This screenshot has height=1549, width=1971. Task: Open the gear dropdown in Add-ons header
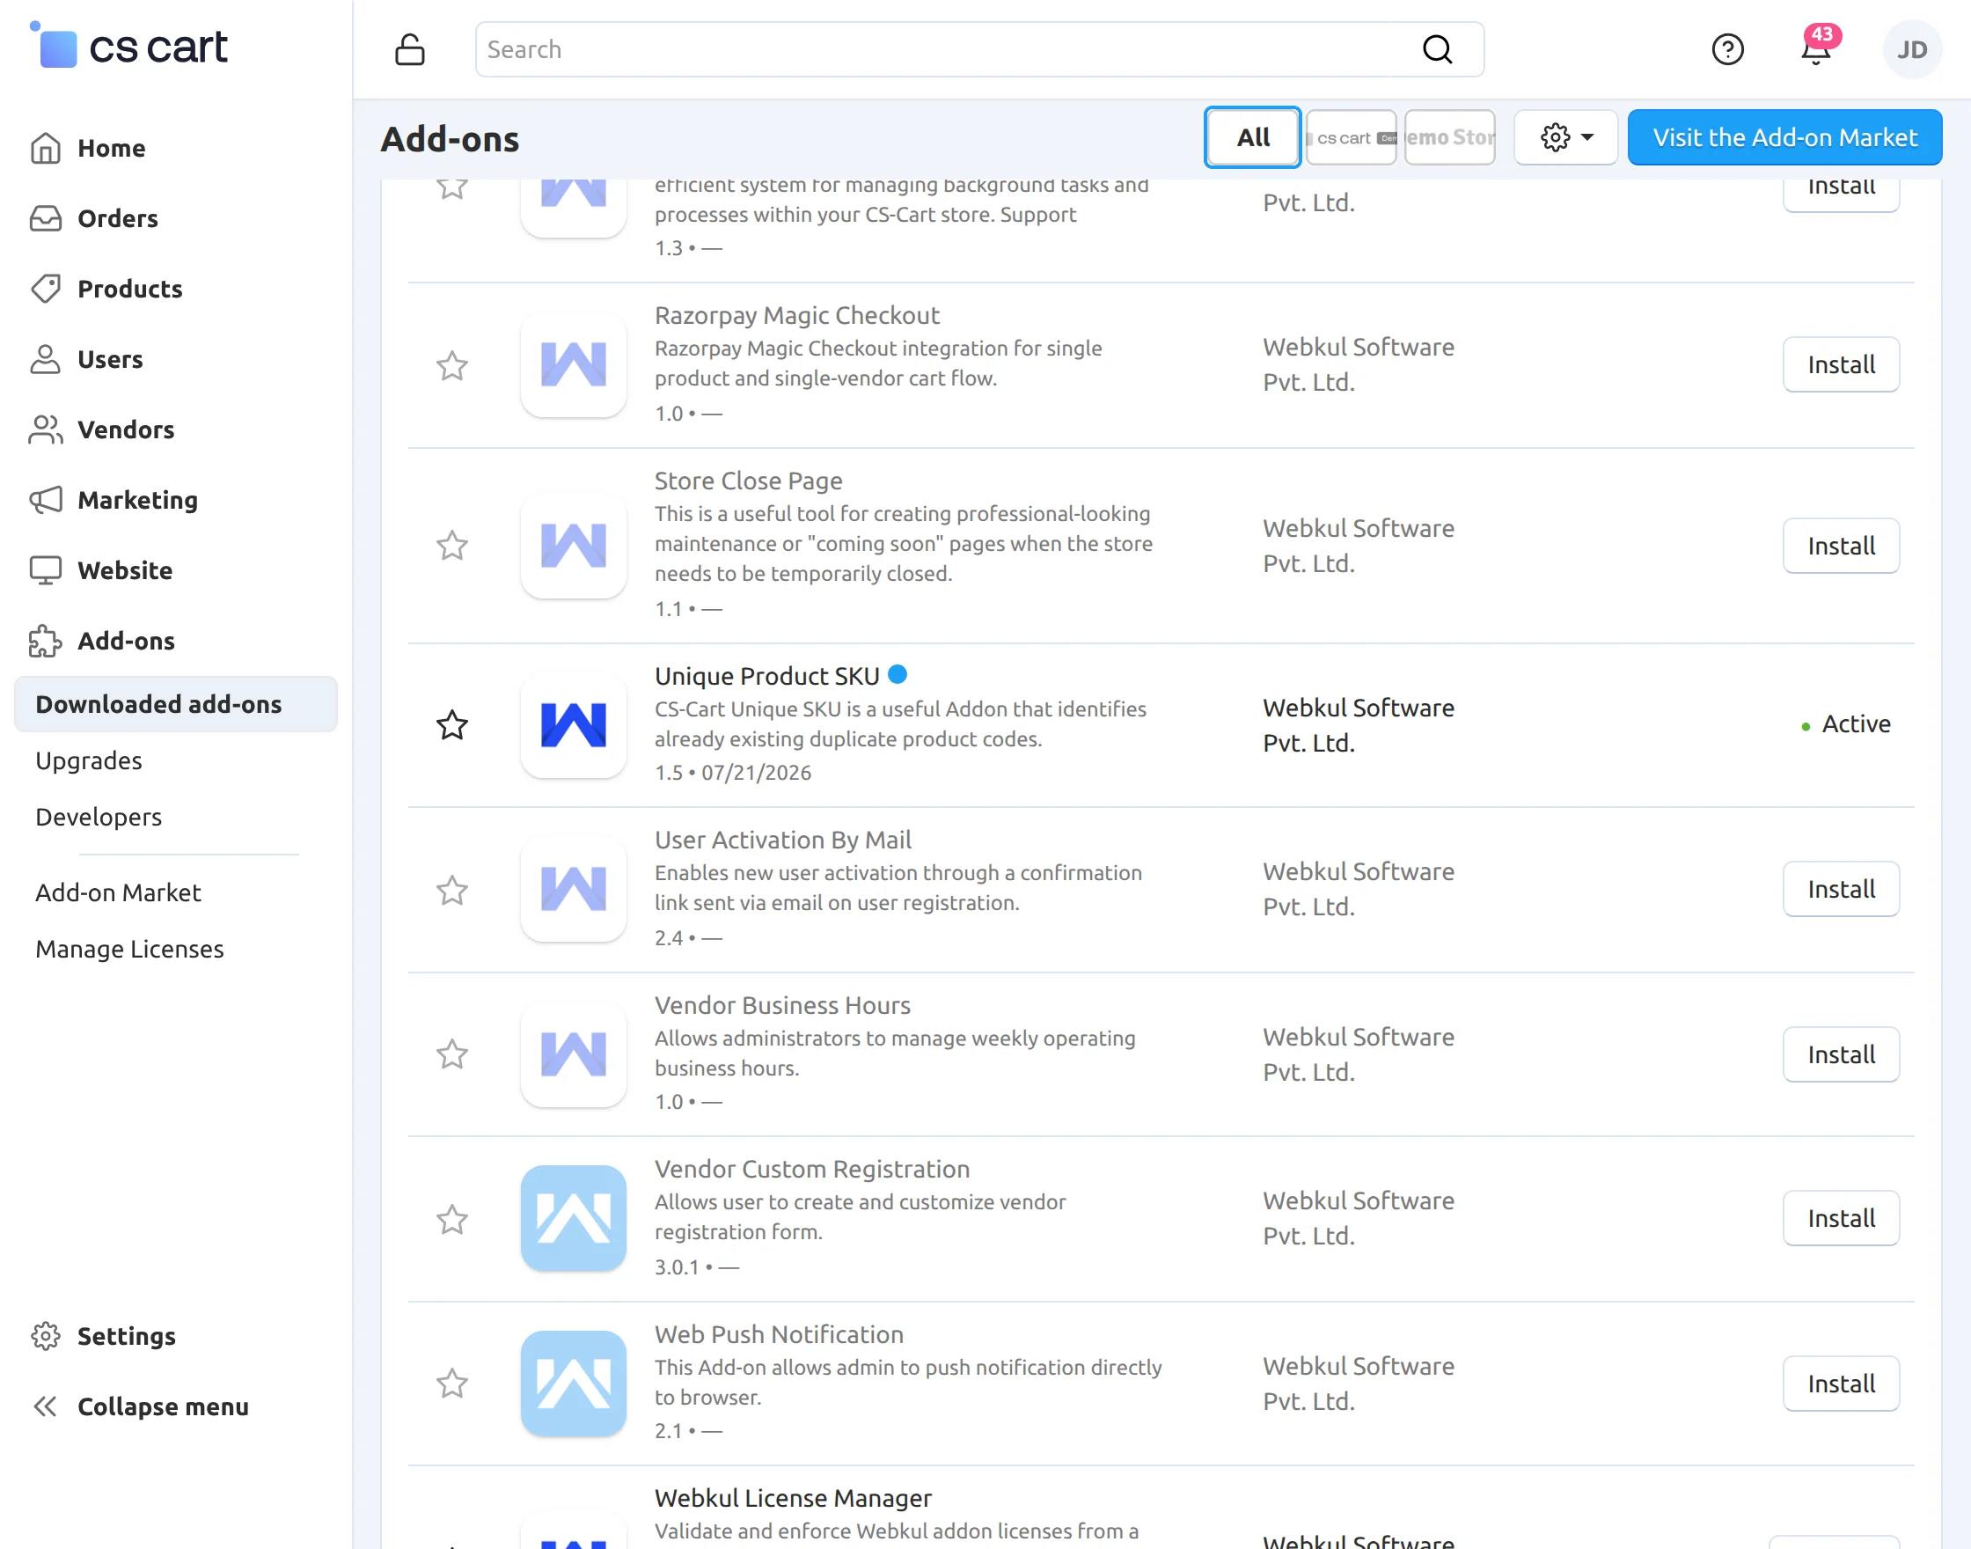[1565, 138]
